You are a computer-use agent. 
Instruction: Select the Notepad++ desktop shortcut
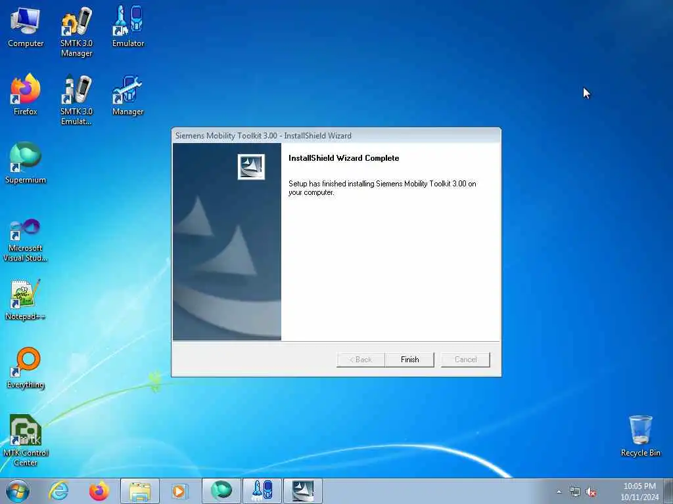pos(26,299)
